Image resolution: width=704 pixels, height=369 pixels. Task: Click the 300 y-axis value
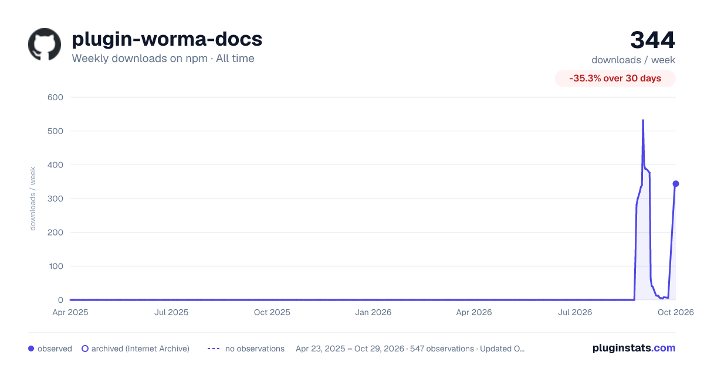(55, 199)
